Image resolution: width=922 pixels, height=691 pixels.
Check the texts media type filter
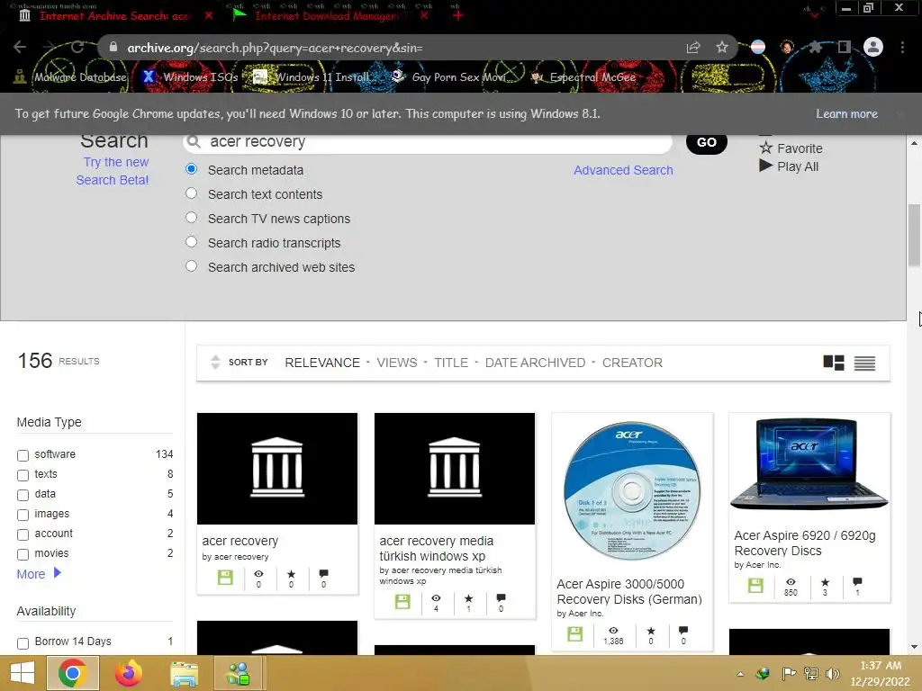(x=23, y=475)
